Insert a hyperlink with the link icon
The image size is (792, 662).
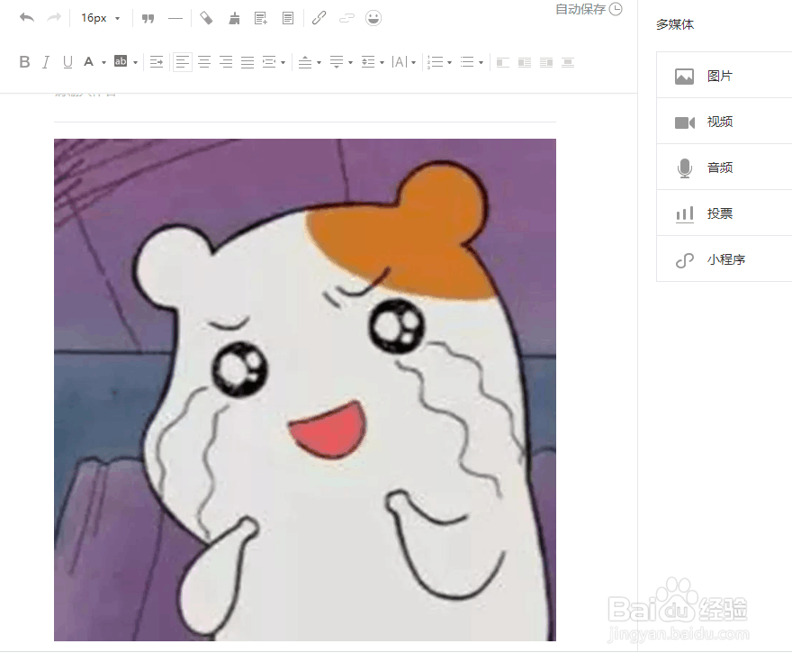pos(319,18)
